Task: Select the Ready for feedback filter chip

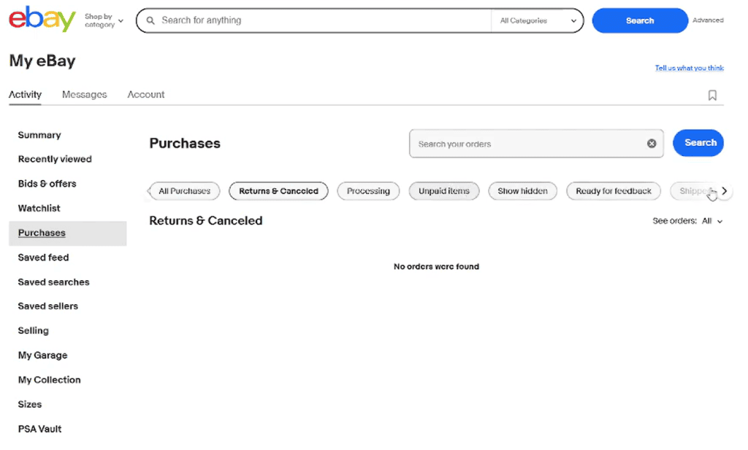Action: coord(614,191)
